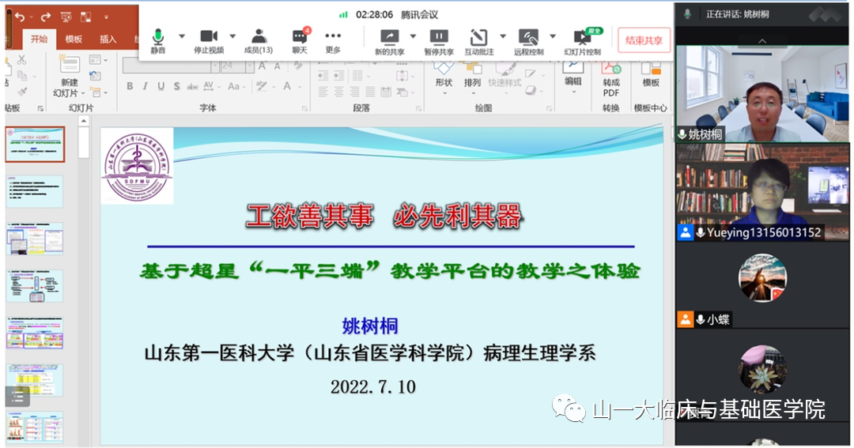
Task: Click the 远程控制 remote control icon
Action: 528,36
